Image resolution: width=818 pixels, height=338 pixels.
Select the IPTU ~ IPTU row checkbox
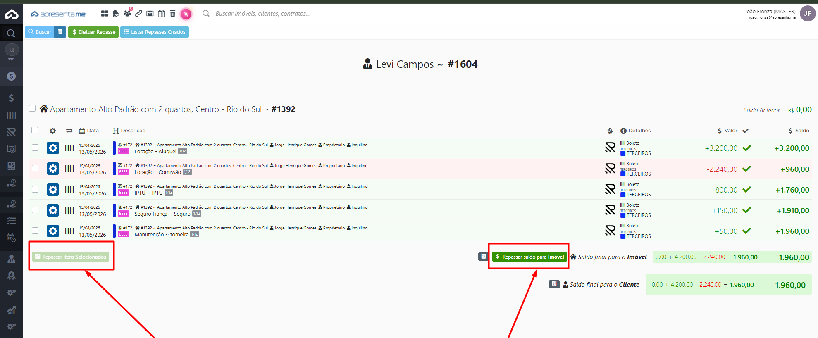point(35,189)
